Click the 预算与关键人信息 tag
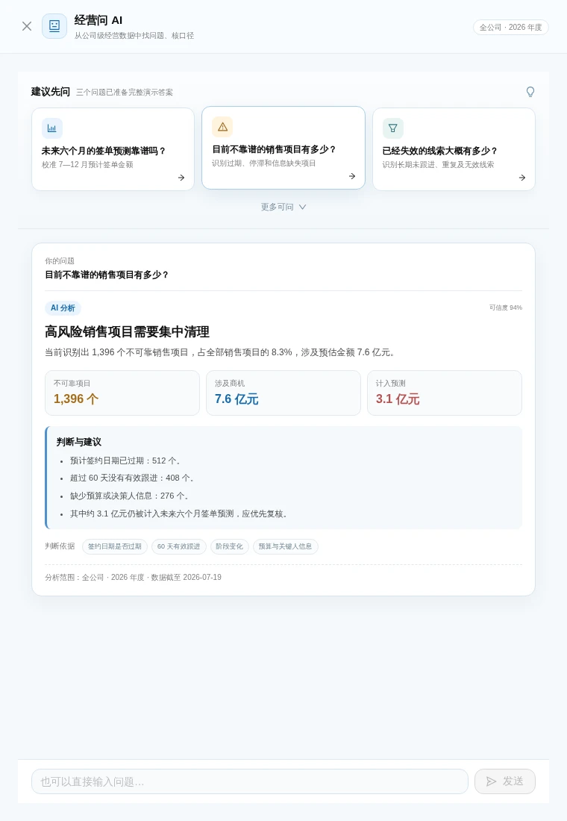567x821 pixels. coord(285,546)
